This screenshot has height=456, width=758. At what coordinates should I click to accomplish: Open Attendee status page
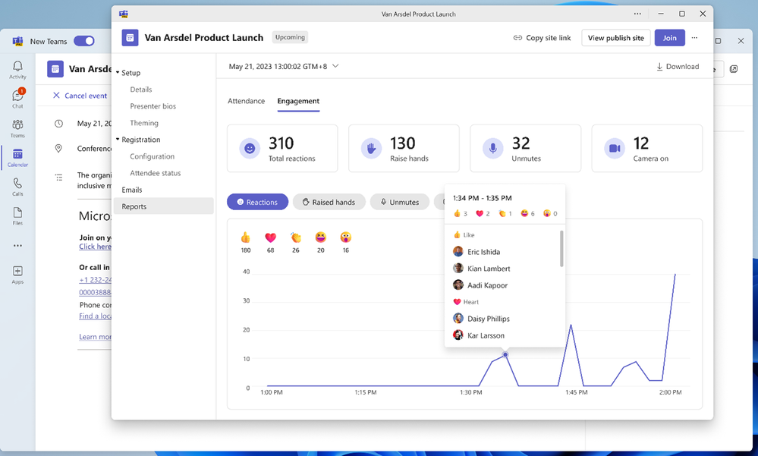coord(156,173)
